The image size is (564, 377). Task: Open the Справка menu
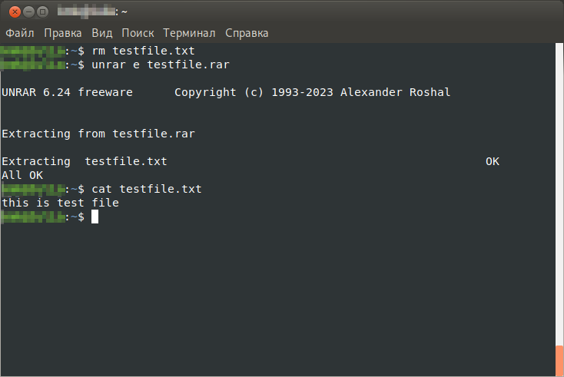click(247, 33)
